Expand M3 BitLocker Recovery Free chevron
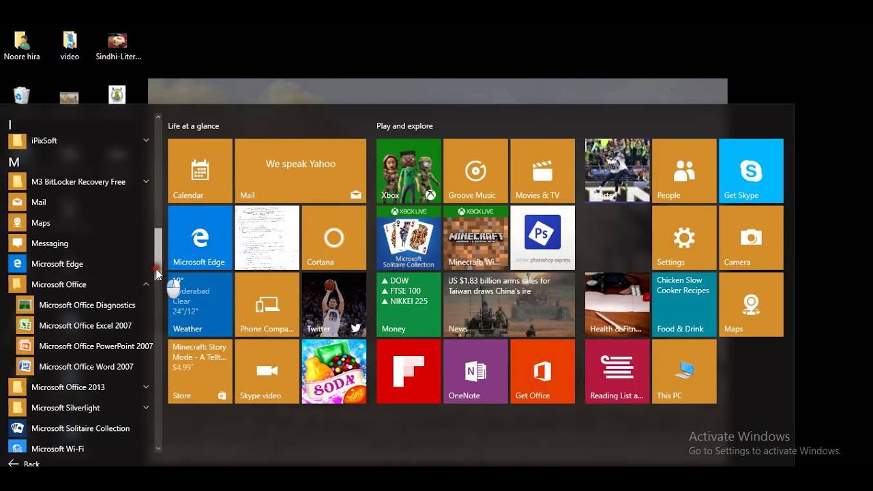 tap(146, 181)
